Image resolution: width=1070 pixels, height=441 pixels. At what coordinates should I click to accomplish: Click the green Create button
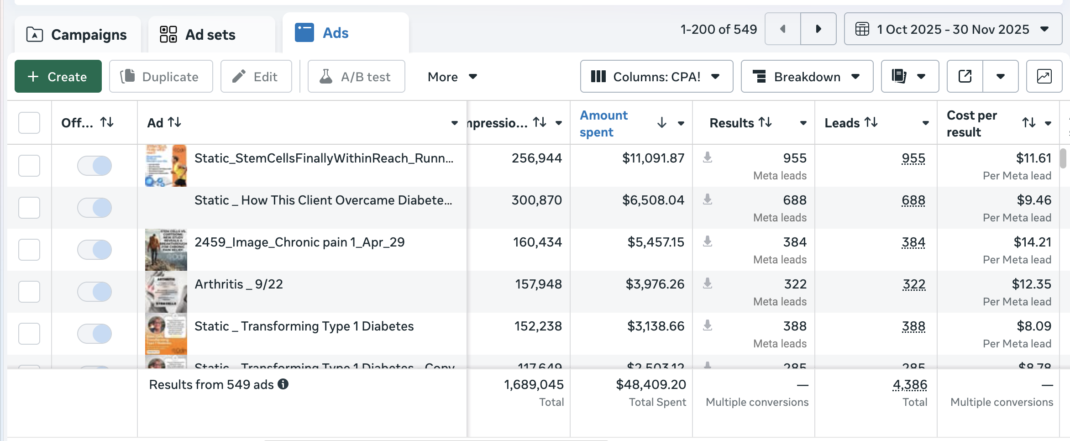58,76
